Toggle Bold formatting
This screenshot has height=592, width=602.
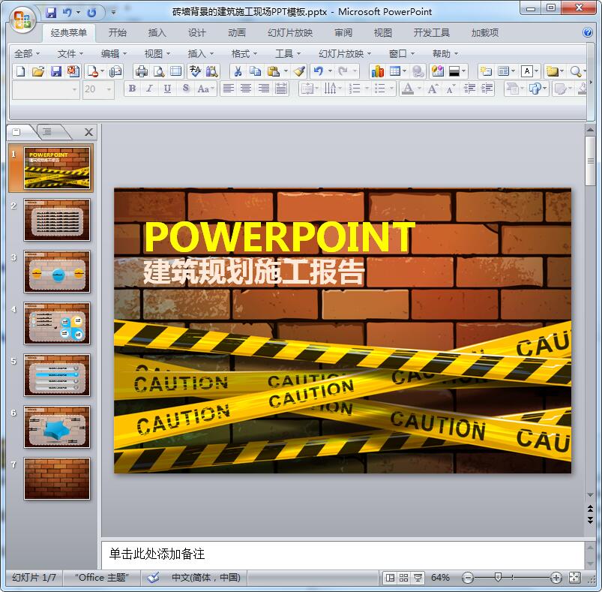click(132, 89)
